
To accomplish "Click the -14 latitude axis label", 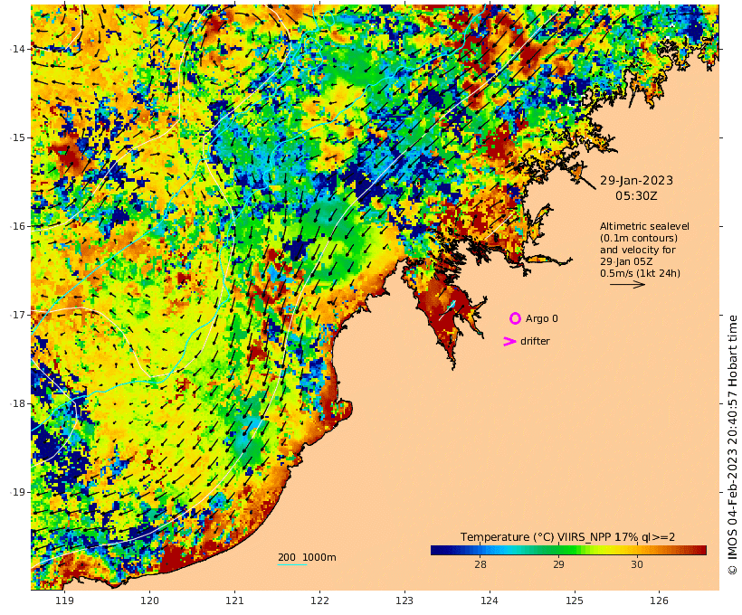I will tap(18, 49).
